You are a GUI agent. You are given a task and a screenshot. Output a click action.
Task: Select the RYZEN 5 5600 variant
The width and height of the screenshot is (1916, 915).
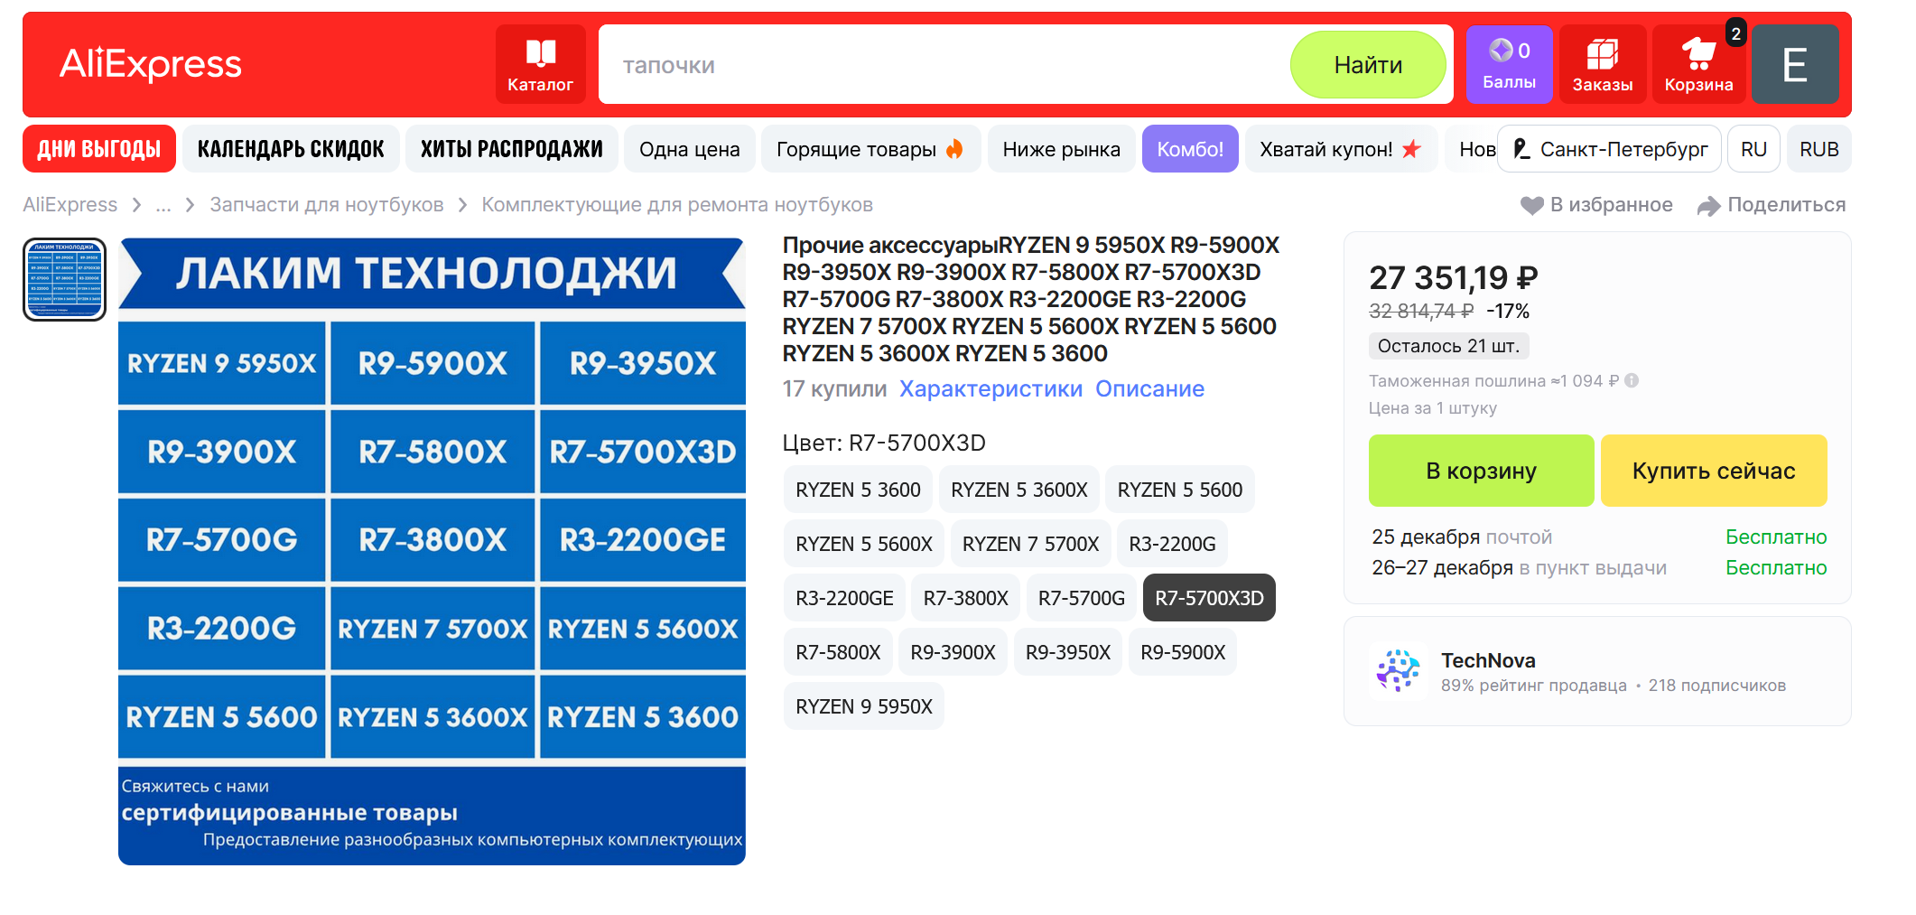(1180, 490)
